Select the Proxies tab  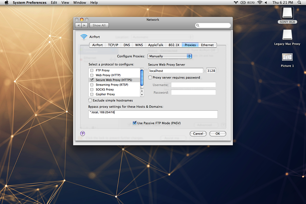coord(190,45)
